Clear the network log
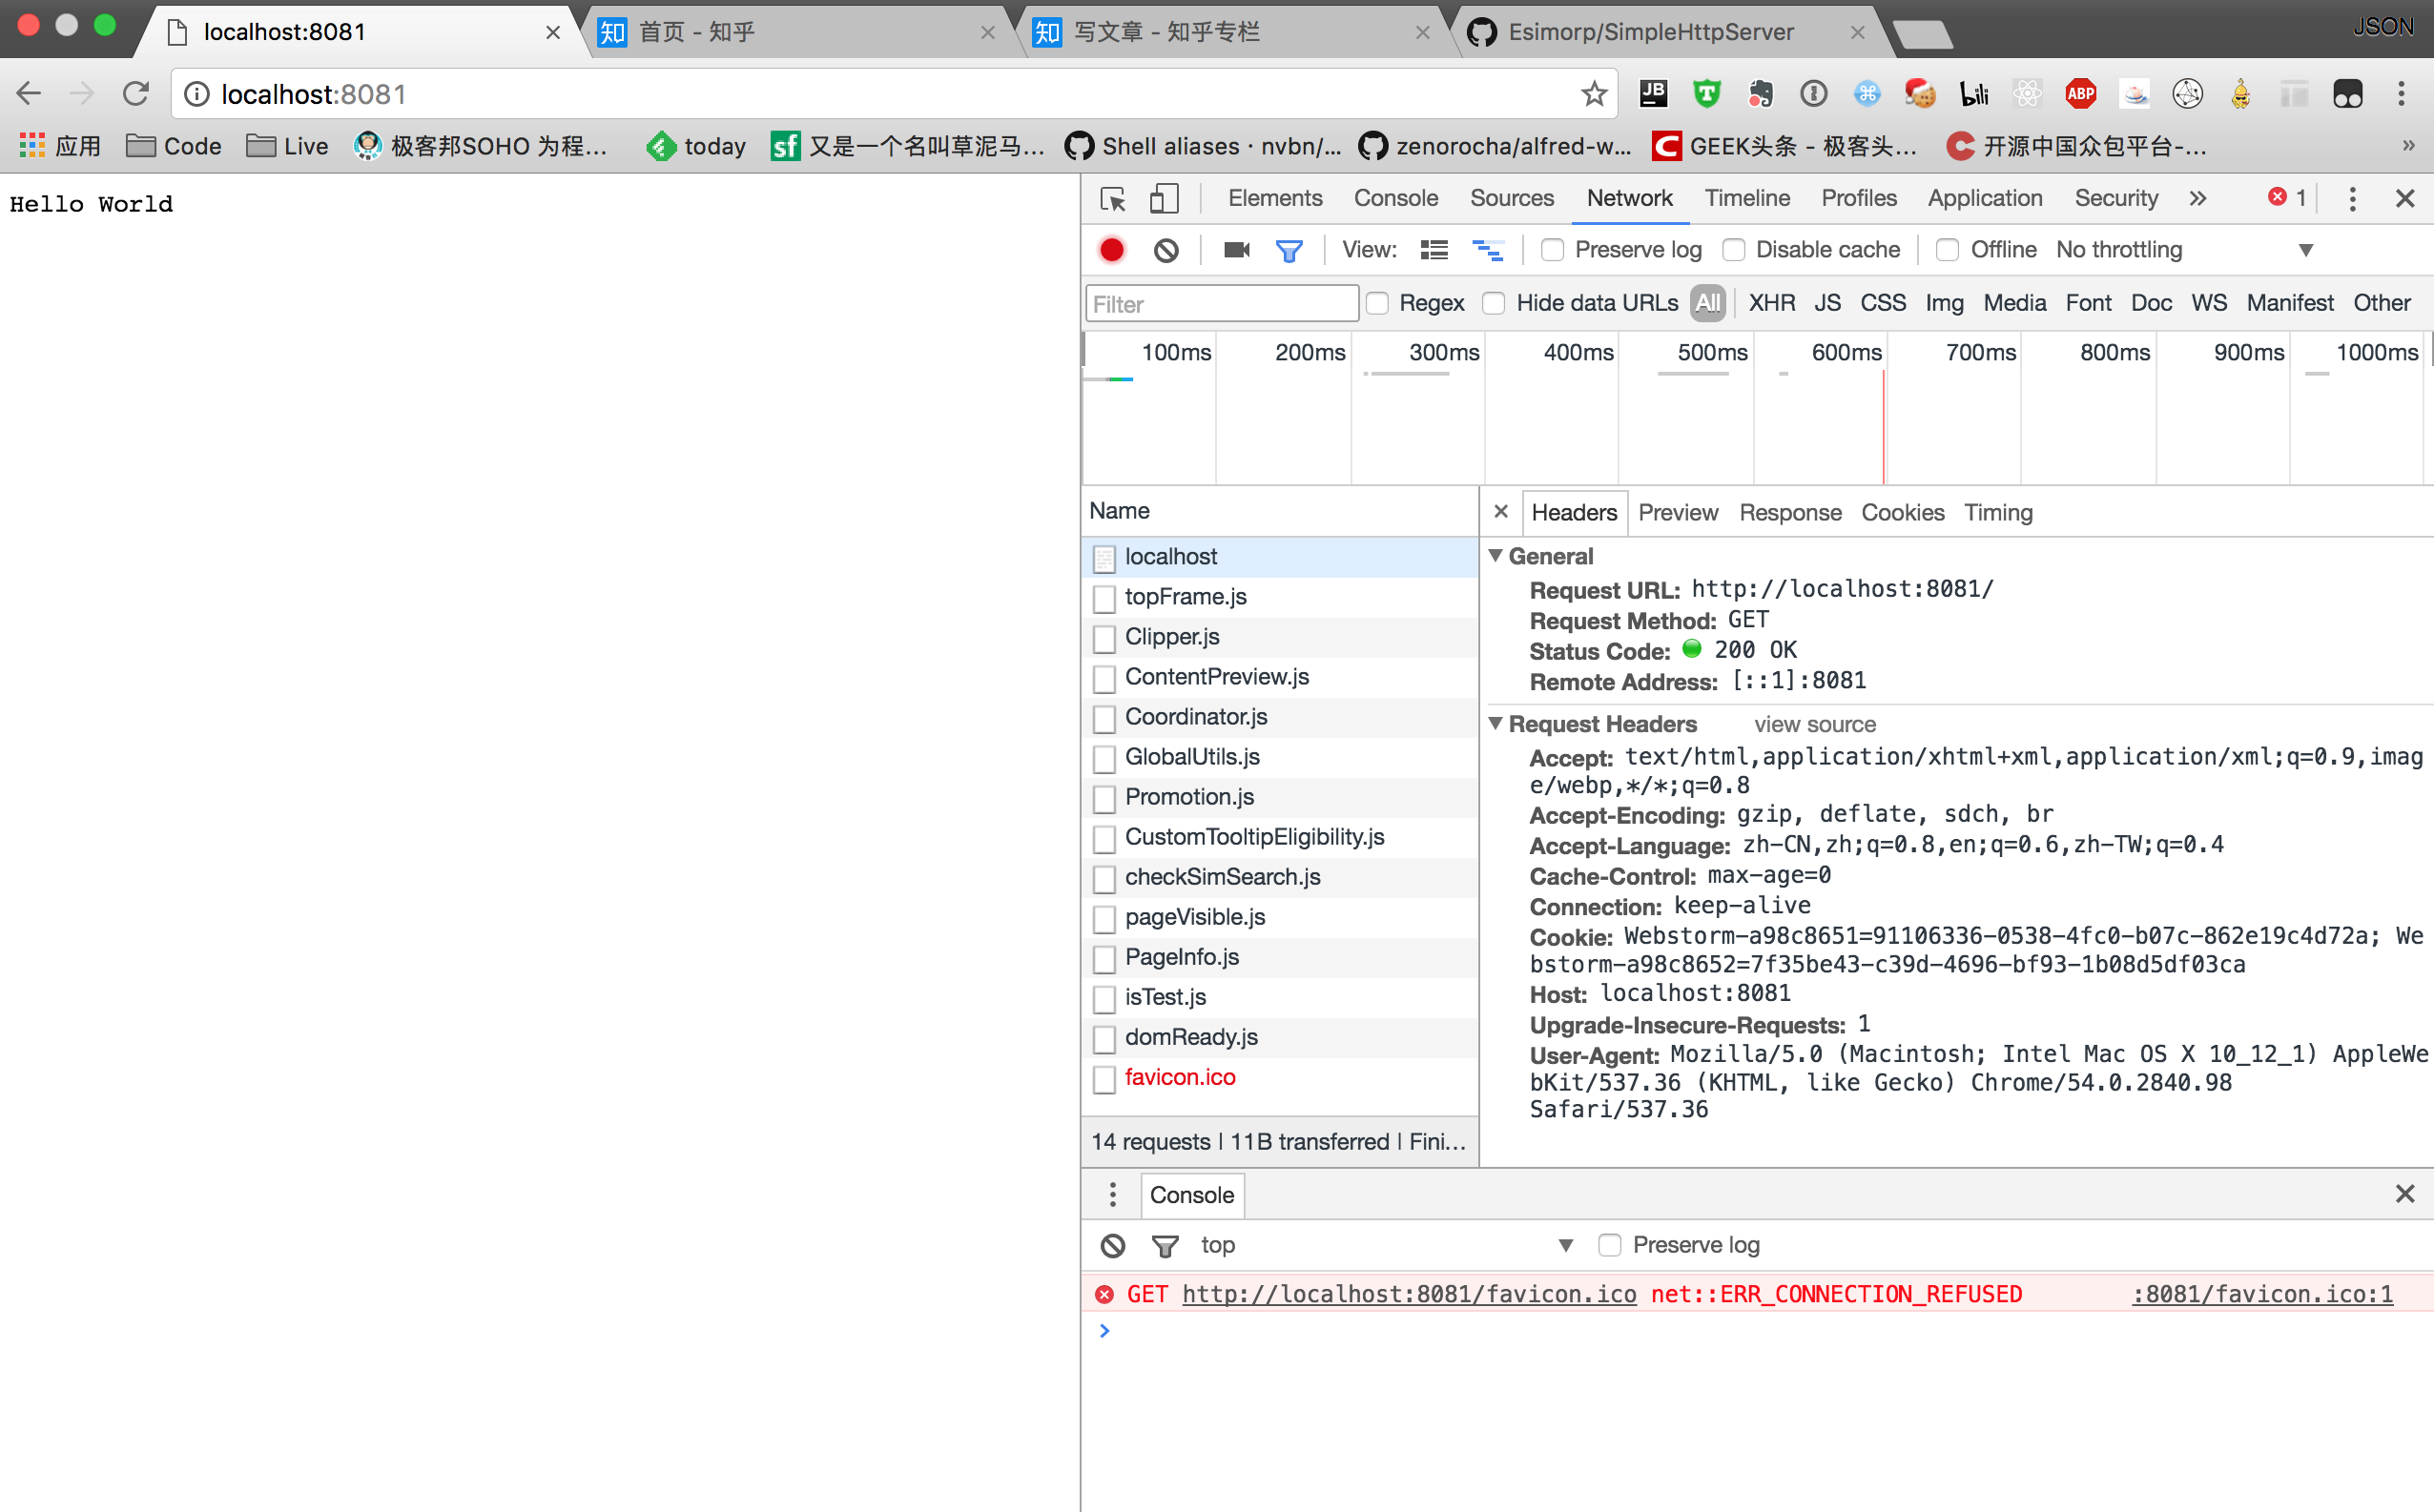 click(1165, 250)
